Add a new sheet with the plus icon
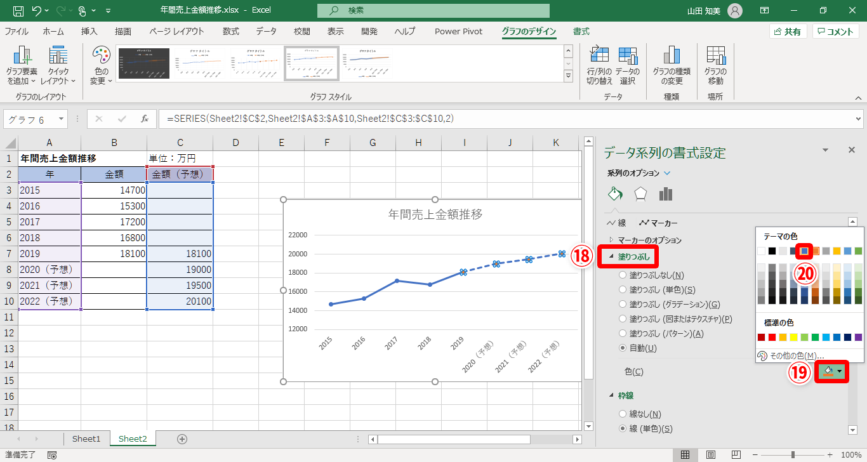The image size is (867, 462). click(182, 439)
